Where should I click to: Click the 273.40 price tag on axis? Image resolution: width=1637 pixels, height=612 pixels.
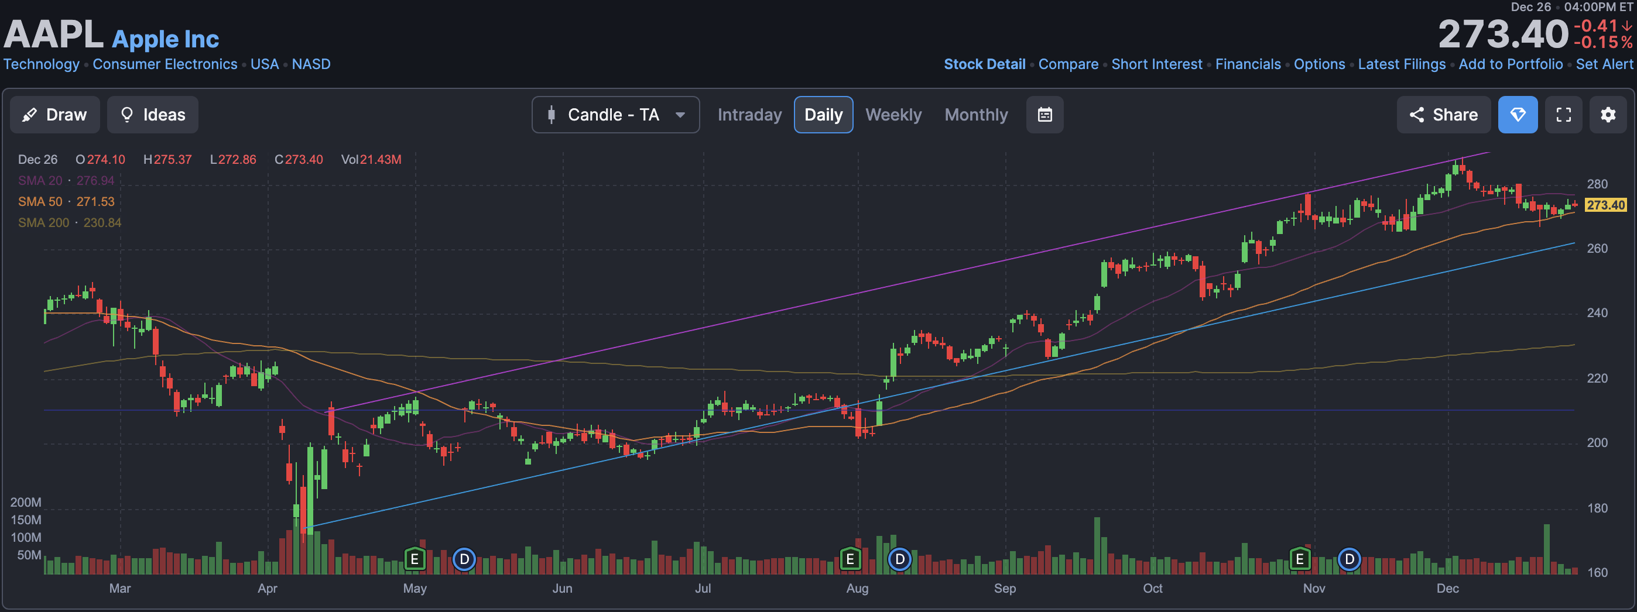[x=1605, y=205]
